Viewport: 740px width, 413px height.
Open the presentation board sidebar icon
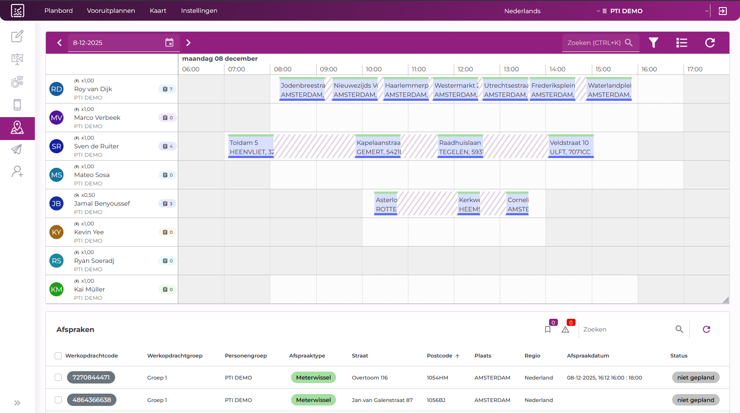(17, 59)
